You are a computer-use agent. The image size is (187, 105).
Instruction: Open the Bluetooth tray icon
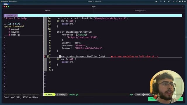pyautogui.click(x=165, y=1)
